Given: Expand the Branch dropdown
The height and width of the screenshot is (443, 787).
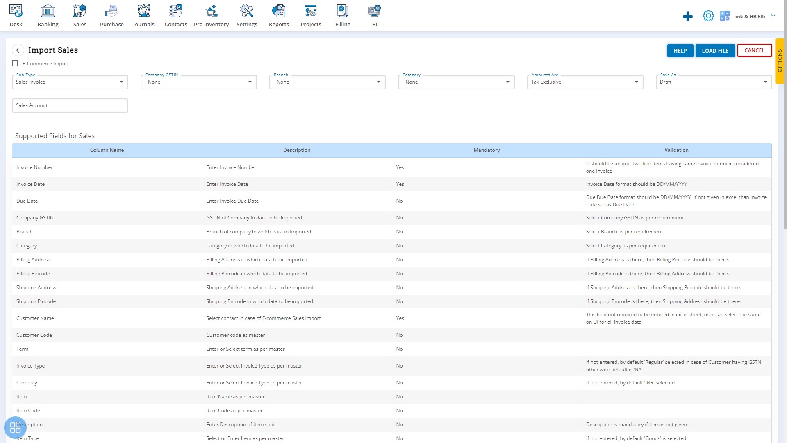Looking at the screenshot, I should tap(379, 82).
